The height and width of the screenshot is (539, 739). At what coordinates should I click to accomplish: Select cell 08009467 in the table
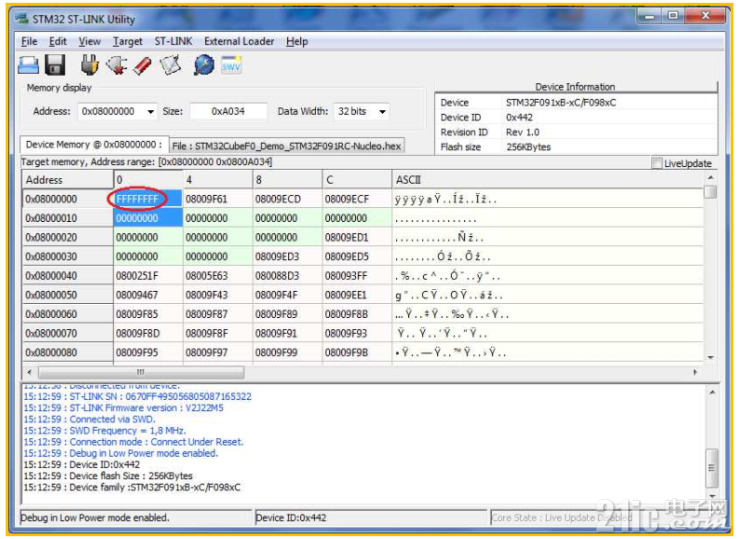click(147, 295)
